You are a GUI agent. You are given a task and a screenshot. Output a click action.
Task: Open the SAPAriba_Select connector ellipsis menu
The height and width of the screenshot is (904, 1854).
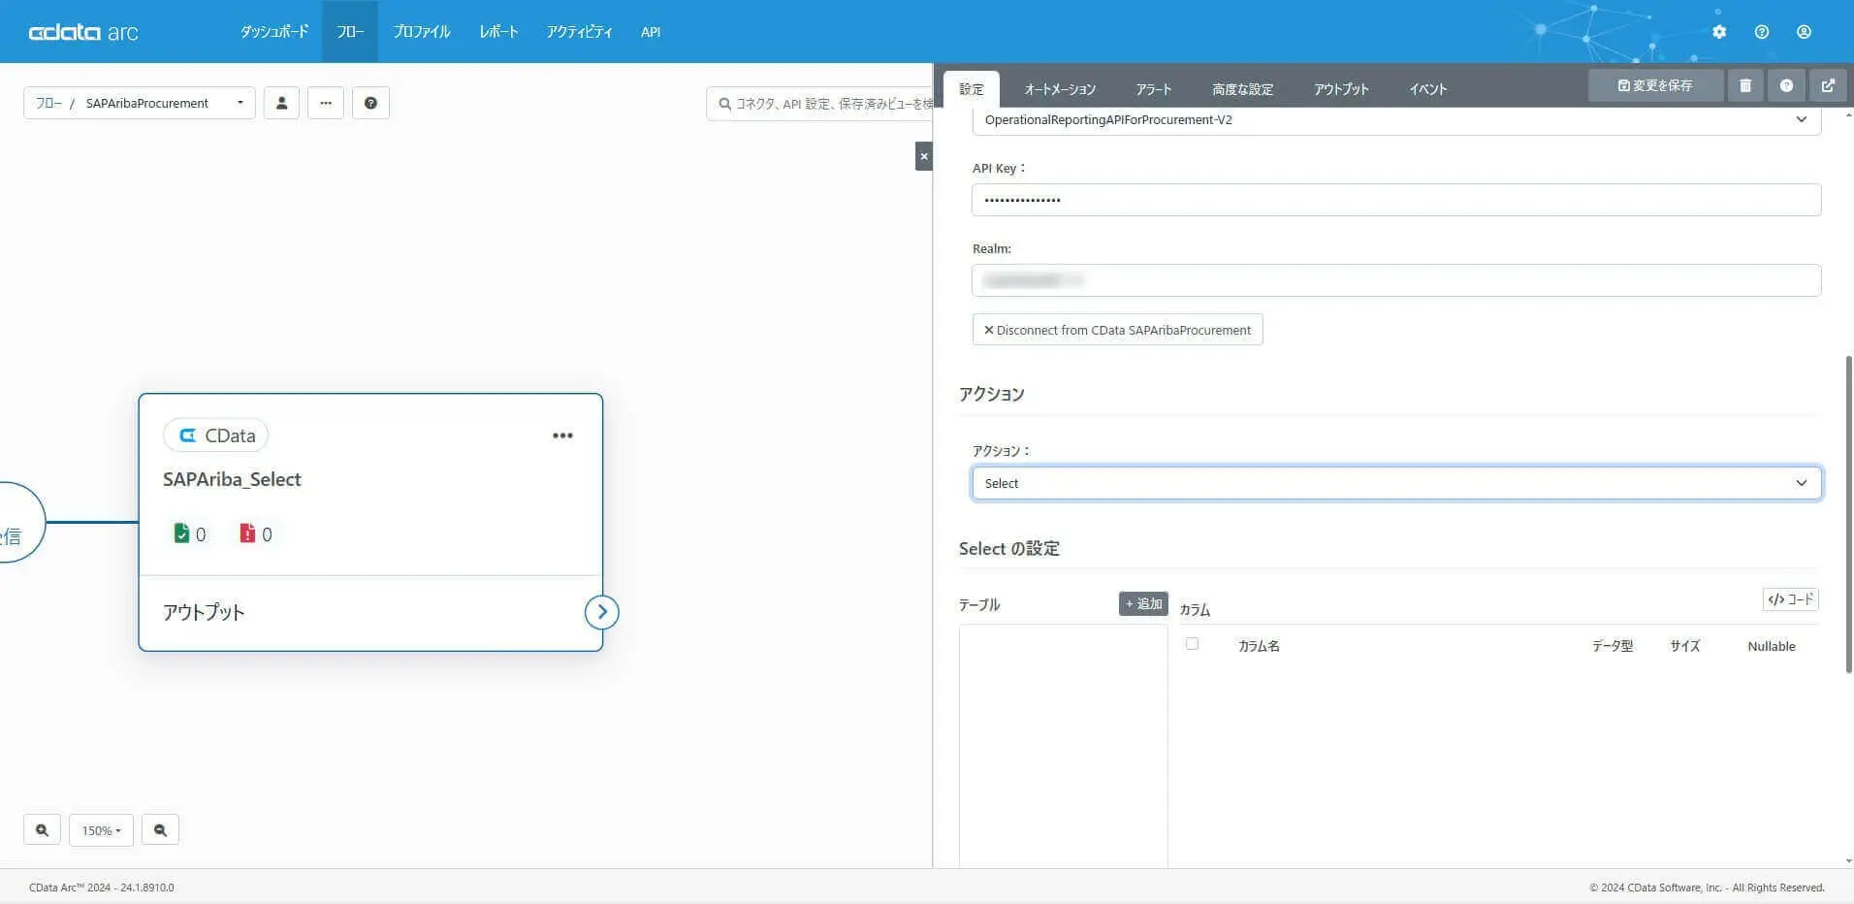(562, 436)
